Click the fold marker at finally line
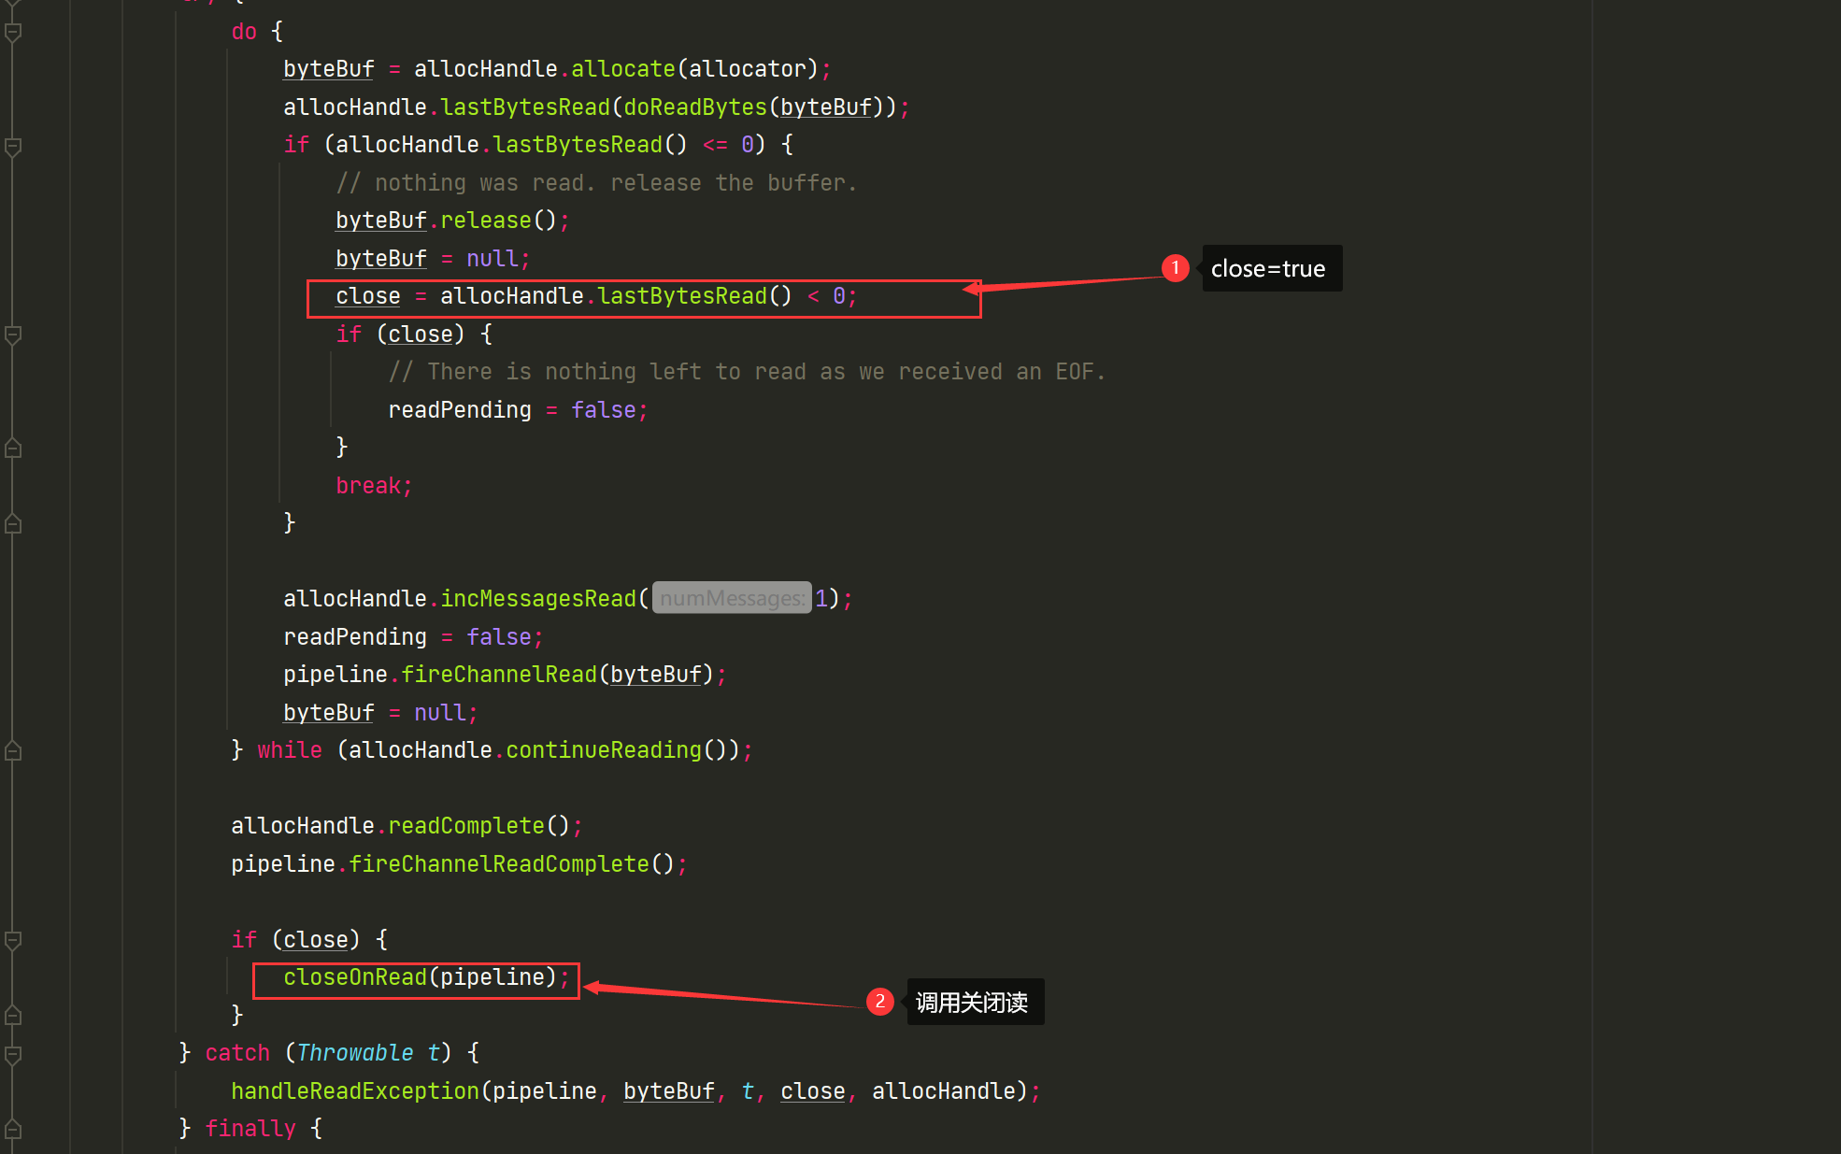This screenshot has width=1841, height=1154. [x=13, y=1130]
